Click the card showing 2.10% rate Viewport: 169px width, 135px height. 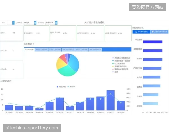click(x=63, y=33)
